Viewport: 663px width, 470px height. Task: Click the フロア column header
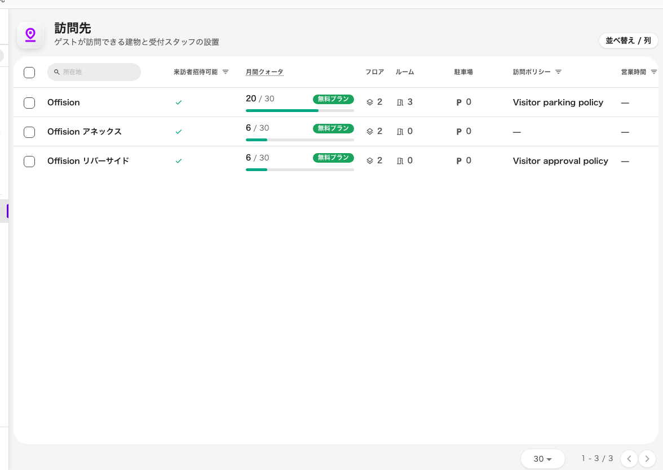(374, 72)
